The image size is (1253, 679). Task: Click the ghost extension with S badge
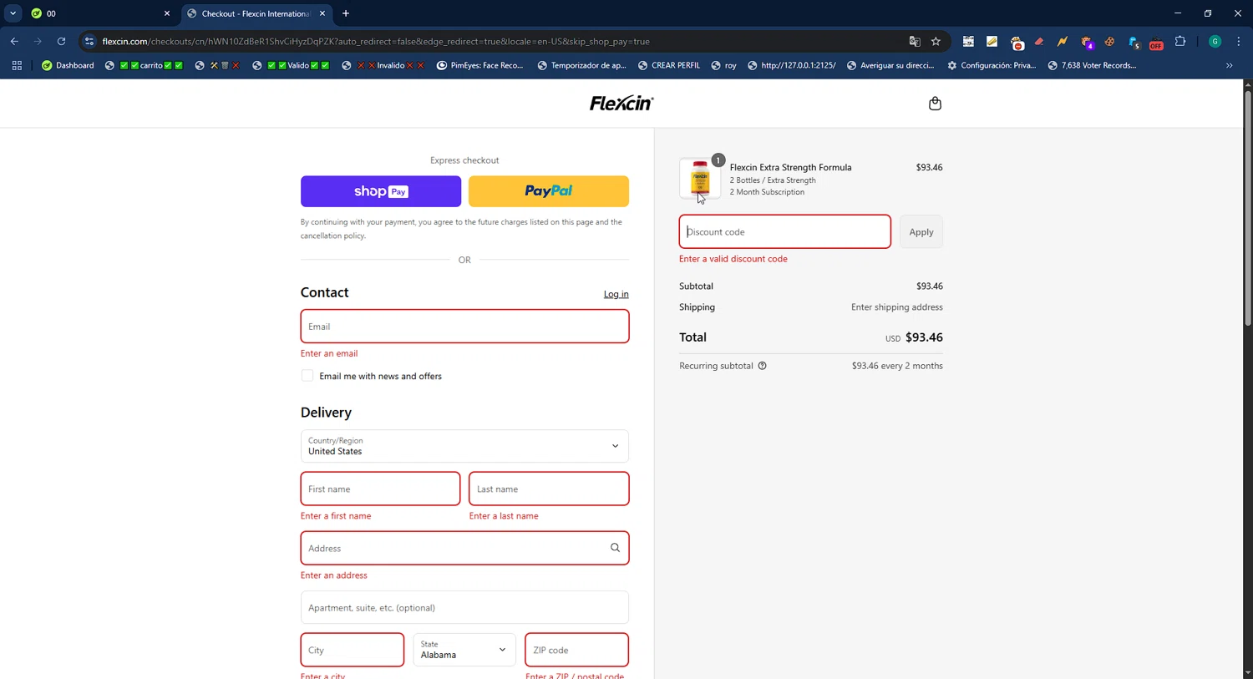1134,42
